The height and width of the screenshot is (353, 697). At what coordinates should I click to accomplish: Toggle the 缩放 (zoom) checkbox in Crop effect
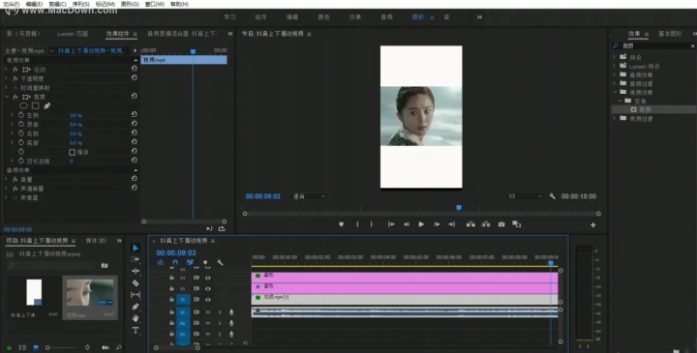[72, 152]
